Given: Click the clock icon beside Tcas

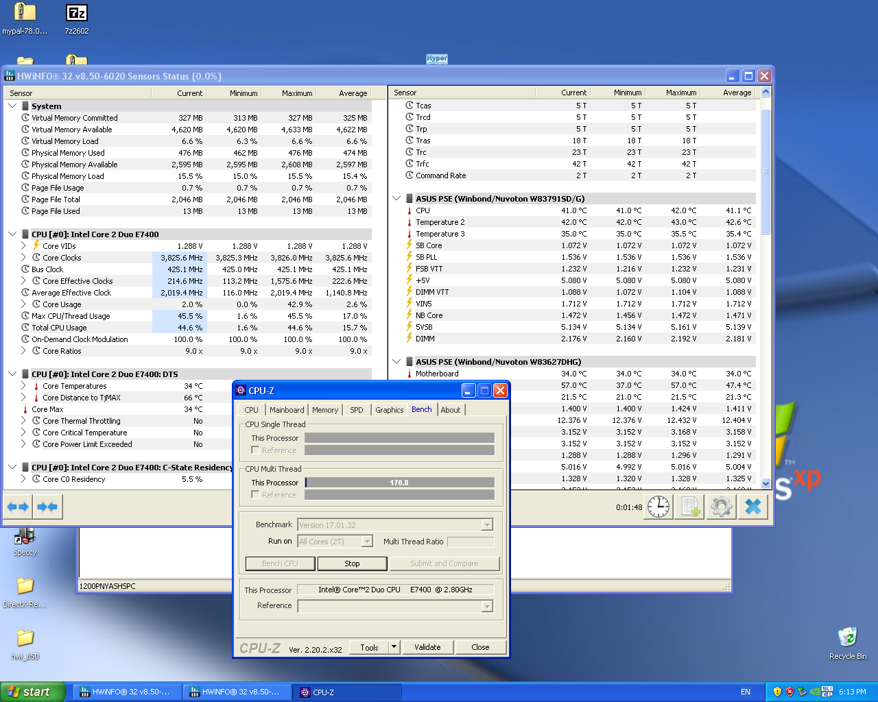Looking at the screenshot, I should (410, 106).
